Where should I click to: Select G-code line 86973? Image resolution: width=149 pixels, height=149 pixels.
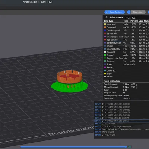[x=122, y=115]
